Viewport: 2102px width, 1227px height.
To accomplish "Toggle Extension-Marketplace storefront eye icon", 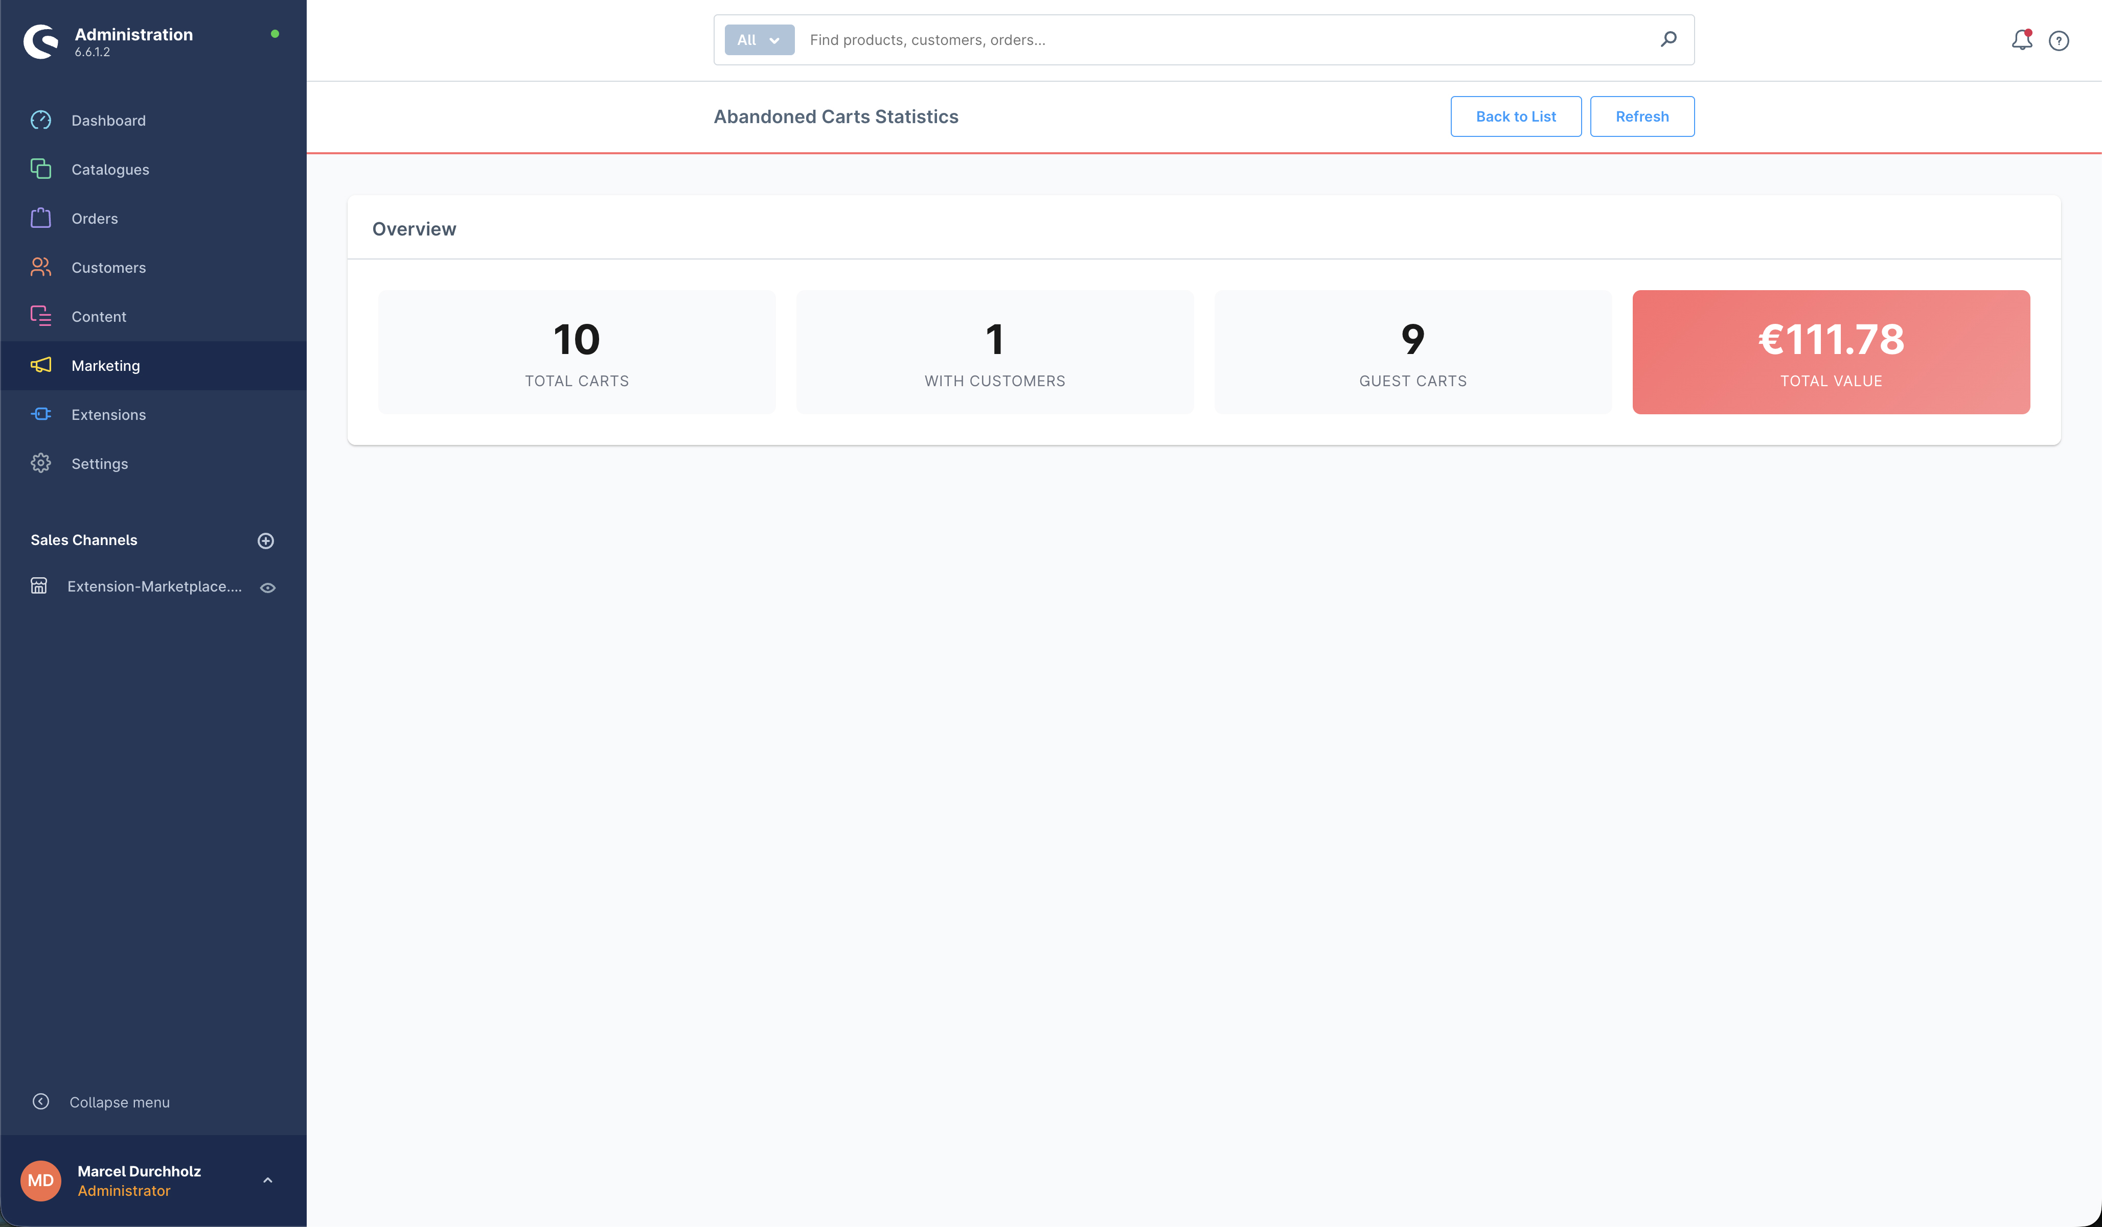I will (x=268, y=587).
